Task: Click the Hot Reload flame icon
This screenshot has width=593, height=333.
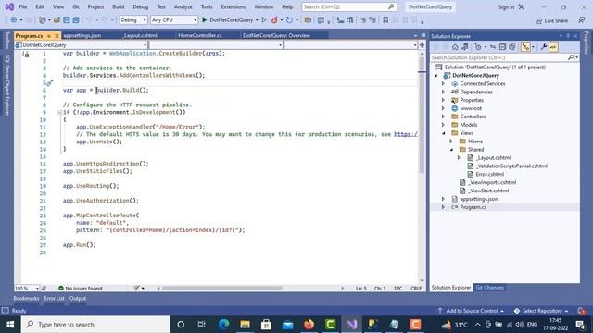Action: click(x=274, y=19)
